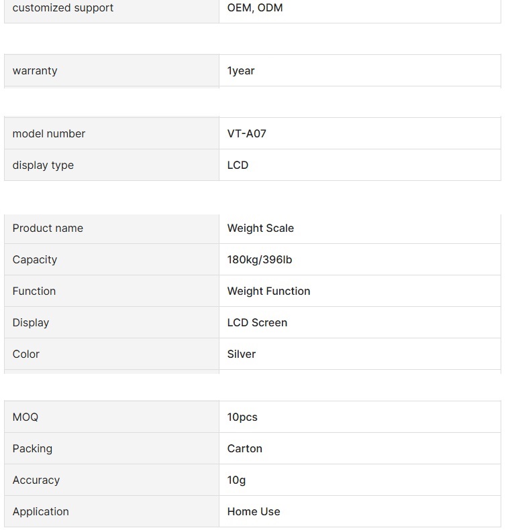Select the 'Weight Function' value
Viewport: 508px width, 530px height.
pyautogui.click(x=268, y=291)
